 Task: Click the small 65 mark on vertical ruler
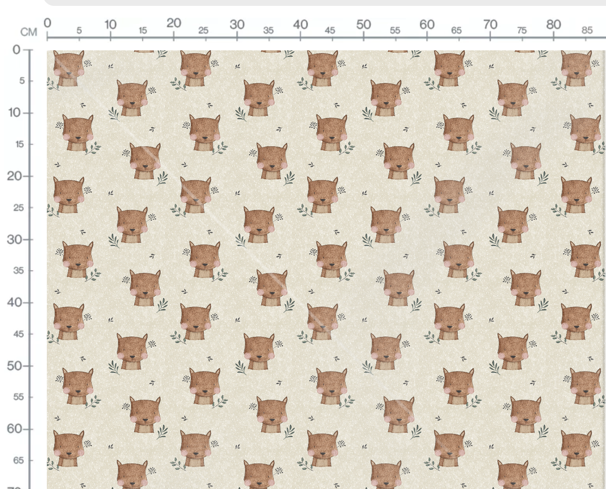(x=18, y=460)
